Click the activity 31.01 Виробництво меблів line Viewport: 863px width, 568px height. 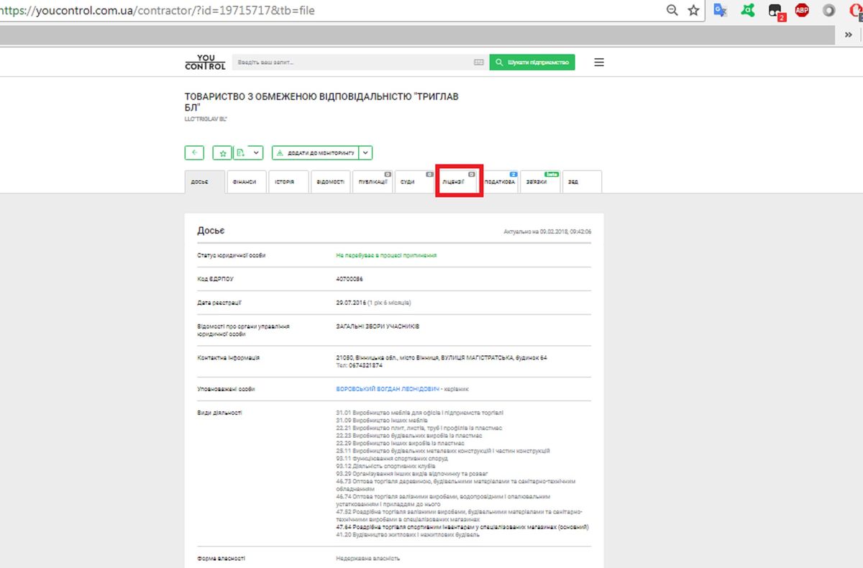(420, 413)
